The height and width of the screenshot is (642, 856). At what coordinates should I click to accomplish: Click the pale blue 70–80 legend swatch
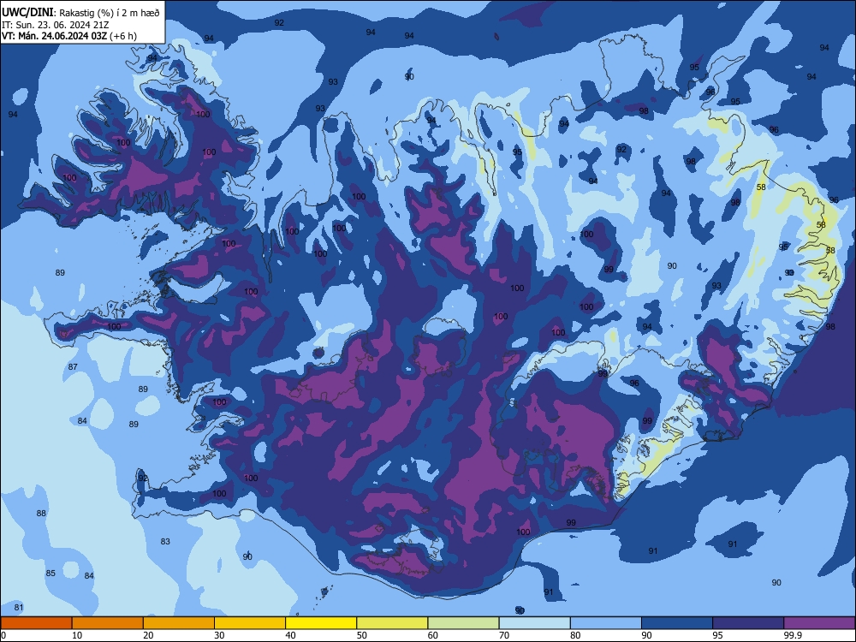pyautogui.click(x=534, y=623)
